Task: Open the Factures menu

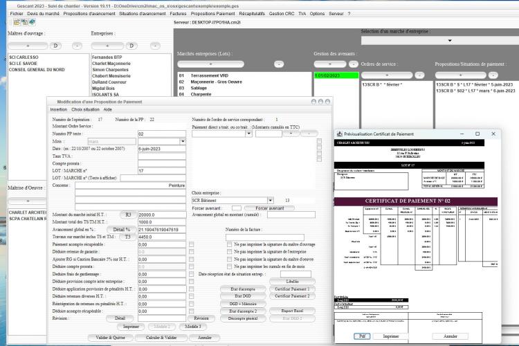Action: click(x=178, y=14)
